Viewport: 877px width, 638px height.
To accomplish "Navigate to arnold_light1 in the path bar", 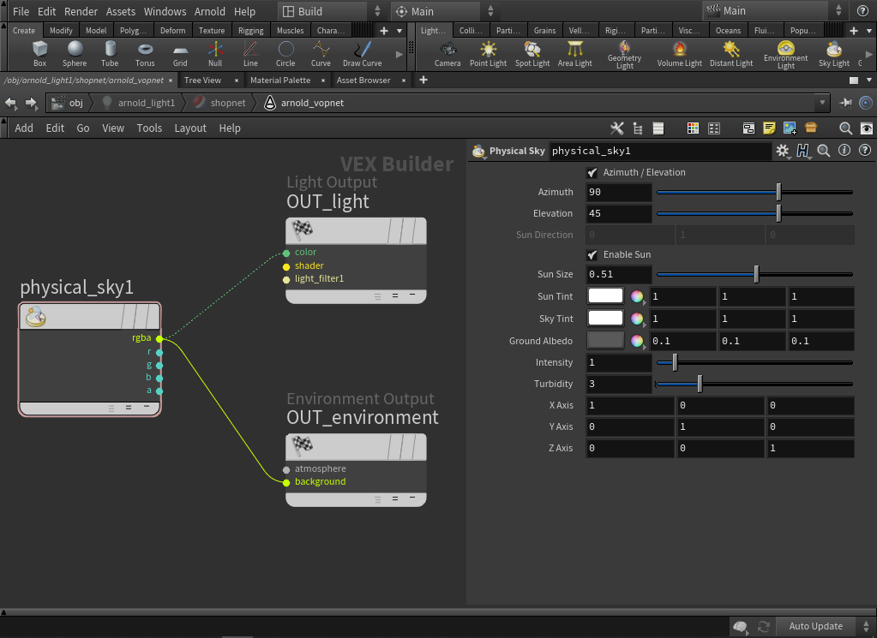I will pyautogui.click(x=140, y=103).
